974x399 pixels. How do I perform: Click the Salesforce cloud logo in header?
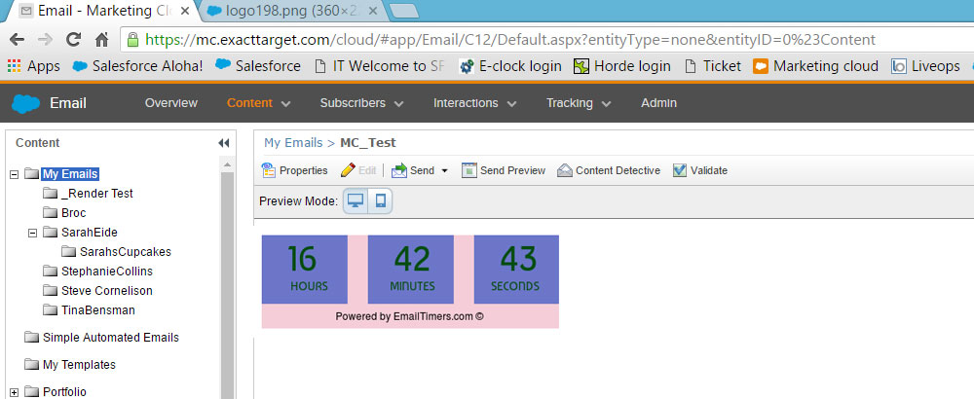click(x=25, y=103)
